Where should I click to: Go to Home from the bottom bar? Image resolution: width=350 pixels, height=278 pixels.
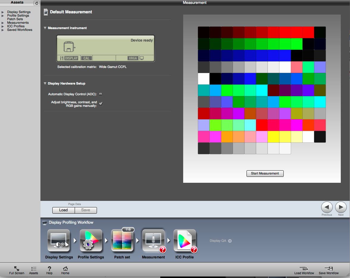tap(65, 270)
